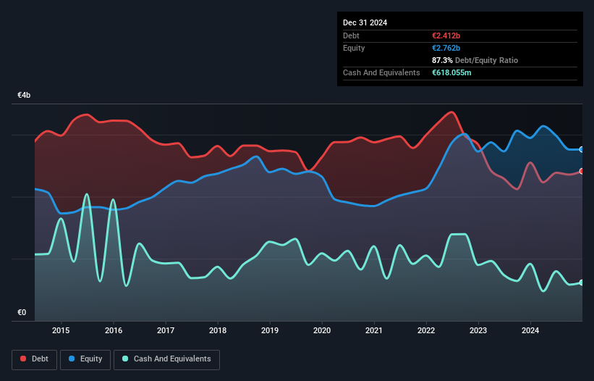Image resolution: width=594 pixels, height=381 pixels.
Task: Click the €2.762b equity value
Action: tap(446, 48)
